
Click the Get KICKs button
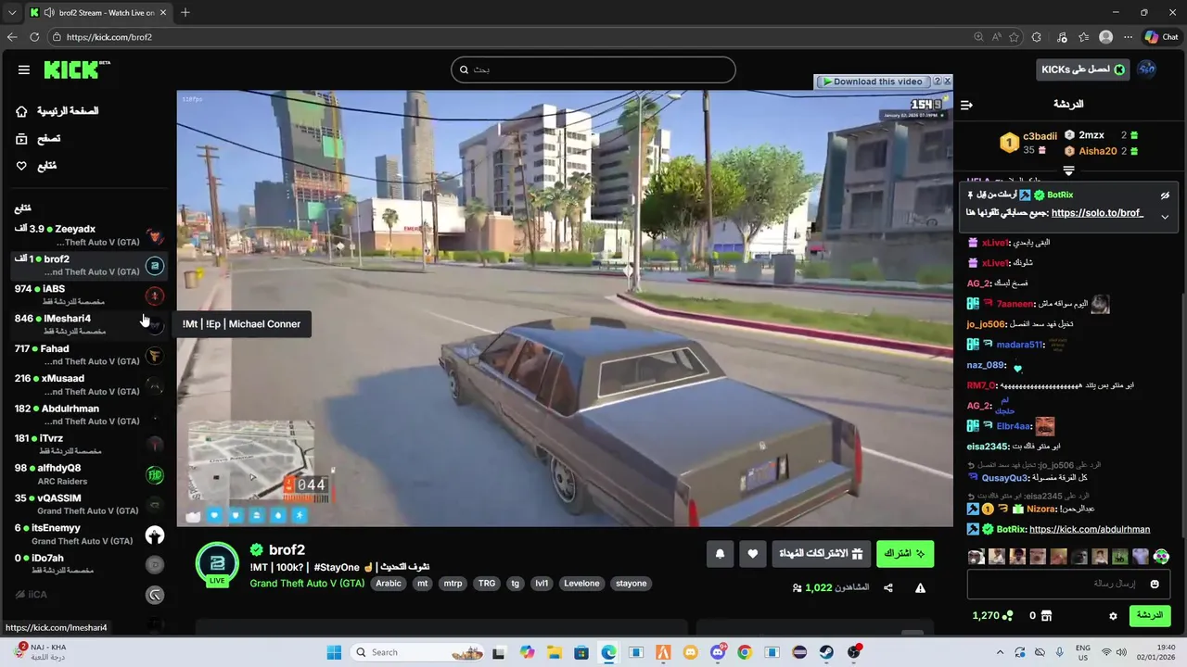(x=1083, y=69)
